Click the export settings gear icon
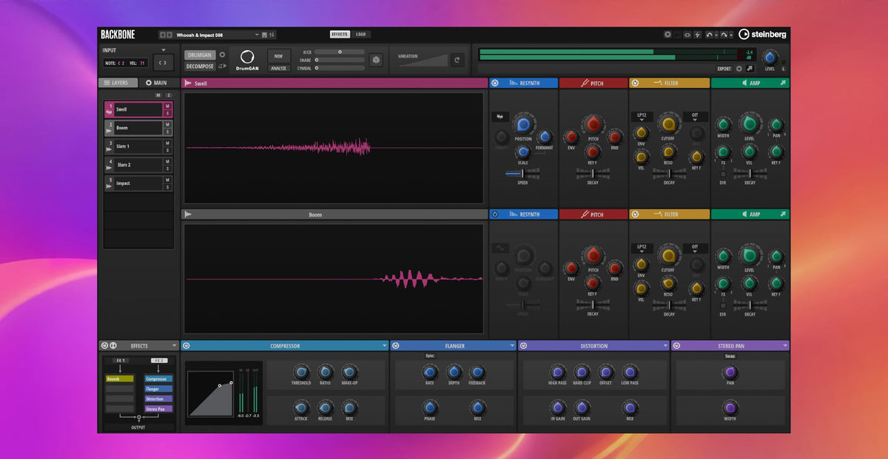 coord(739,69)
